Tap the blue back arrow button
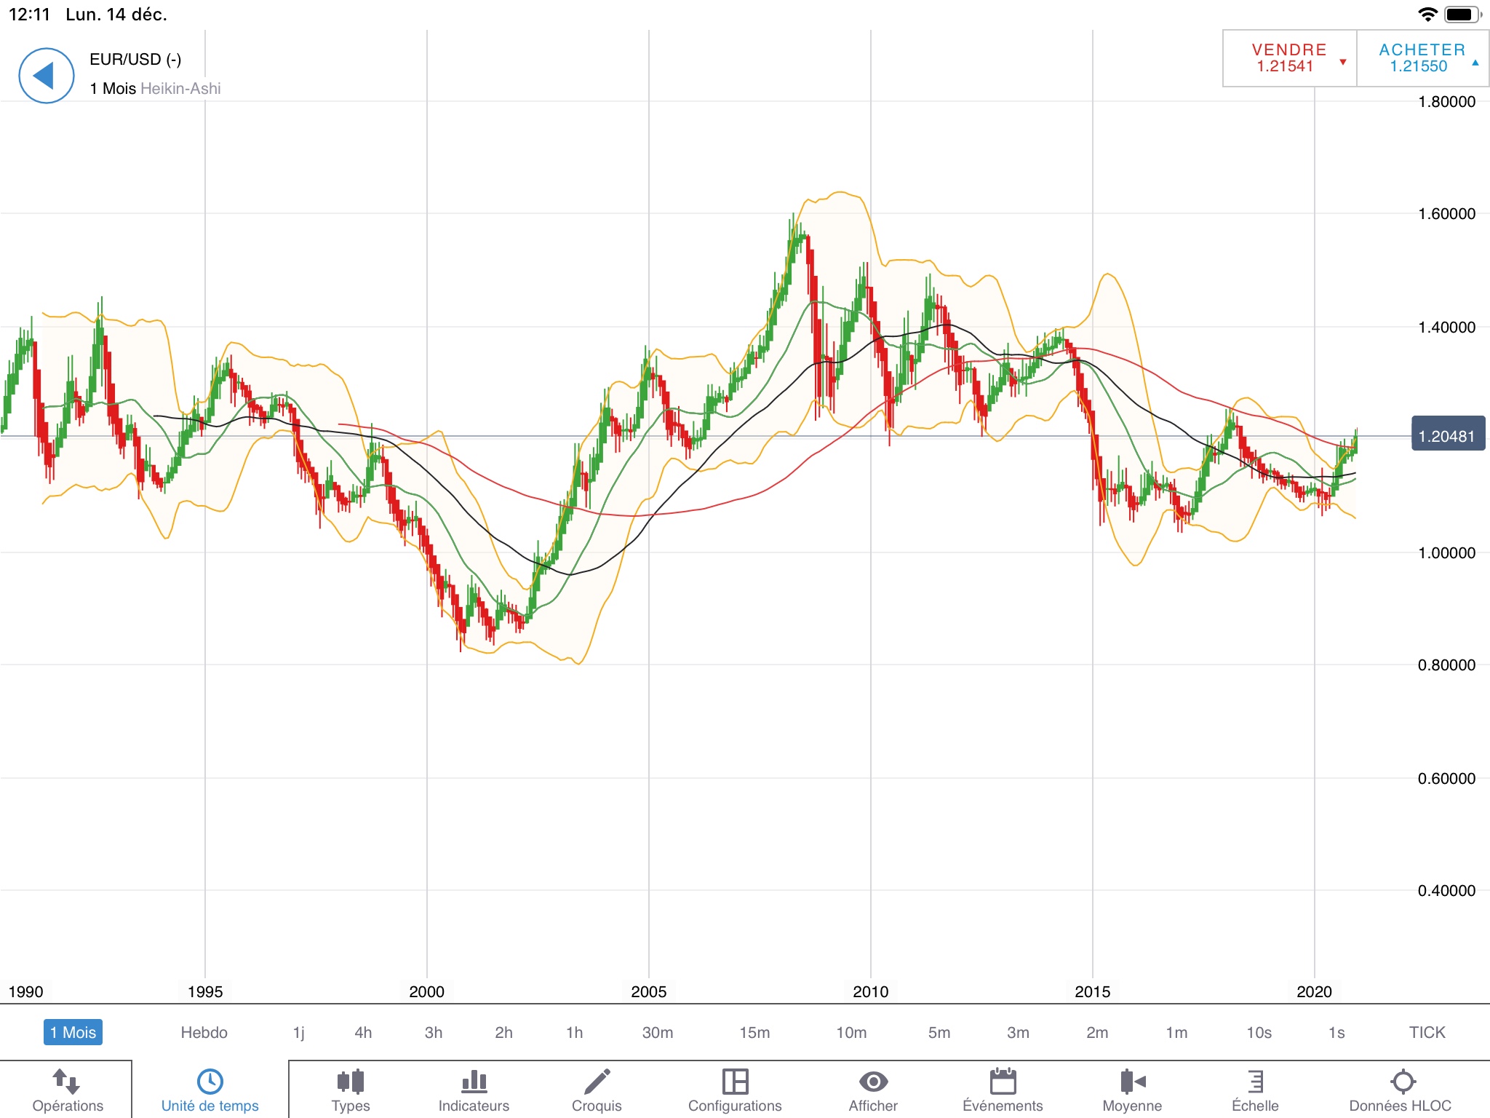Image resolution: width=1490 pixels, height=1118 pixels. point(46,76)
